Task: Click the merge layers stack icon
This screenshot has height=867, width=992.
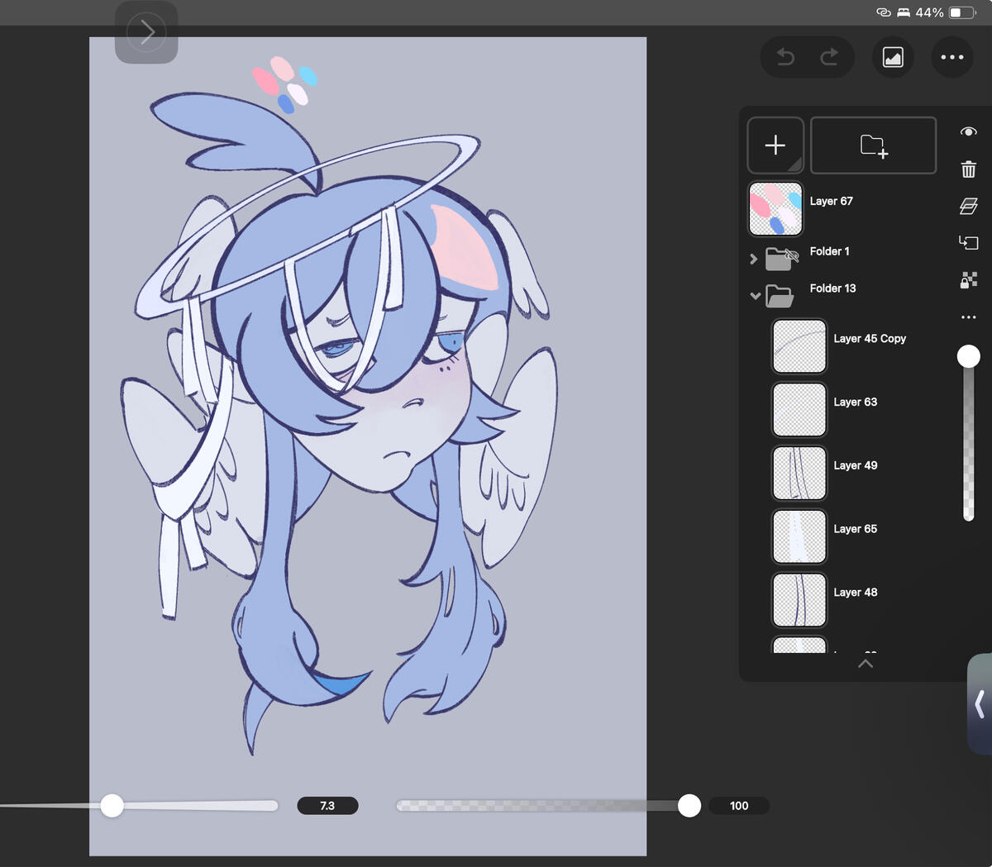Action: click(969, 206)
